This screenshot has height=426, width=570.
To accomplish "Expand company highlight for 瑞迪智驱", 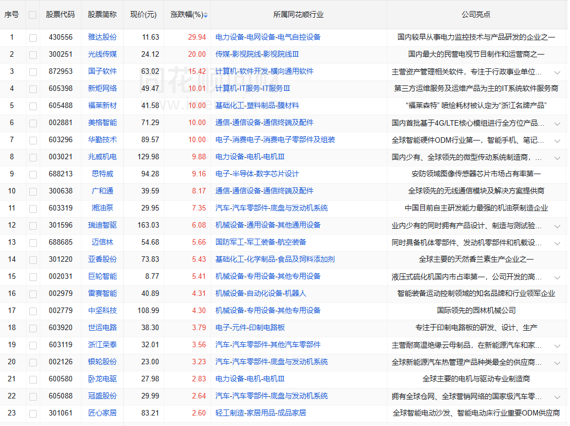I will point(557,226).
